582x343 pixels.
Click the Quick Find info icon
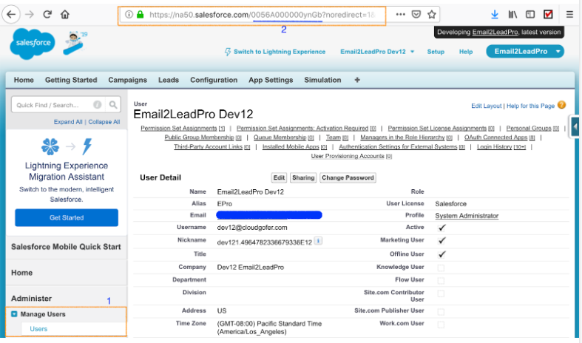(98, 105)
